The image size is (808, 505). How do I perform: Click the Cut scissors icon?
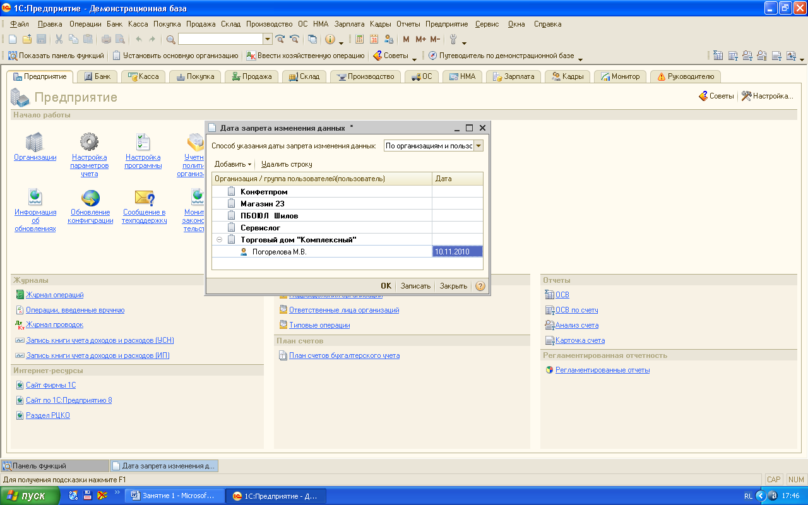pyautogui.click(x=59, y=39)
